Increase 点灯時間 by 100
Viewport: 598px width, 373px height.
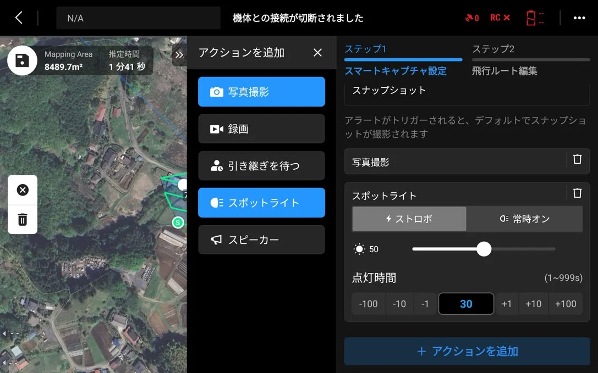pos(566,303)
